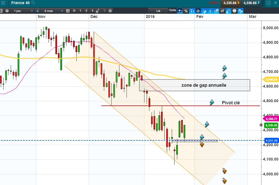Open the calendar date picker icon
The height and width of the screenshot is (185, 279).
click(68, 11)
